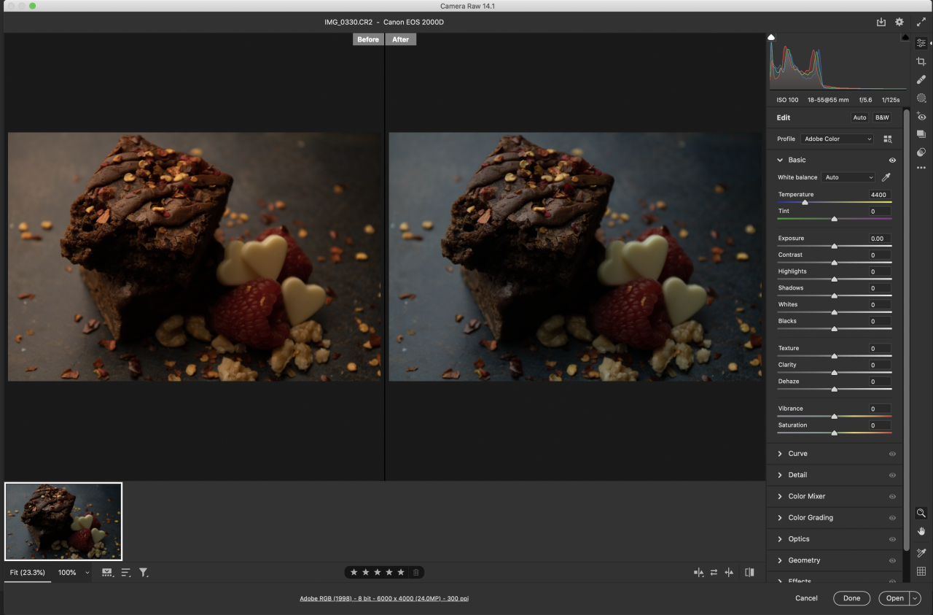Image resolution: width=933 pixels, height=615 pixels.
Task: Convert to B&W with the button
Action: [x=882, y=117]
